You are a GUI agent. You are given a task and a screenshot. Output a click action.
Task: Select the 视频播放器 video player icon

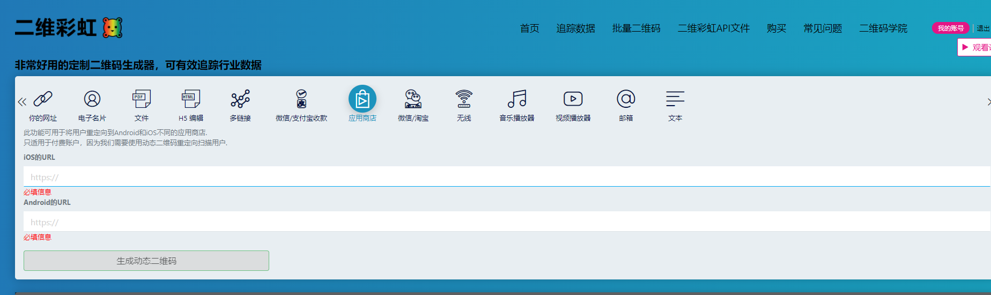pos(573,99)
